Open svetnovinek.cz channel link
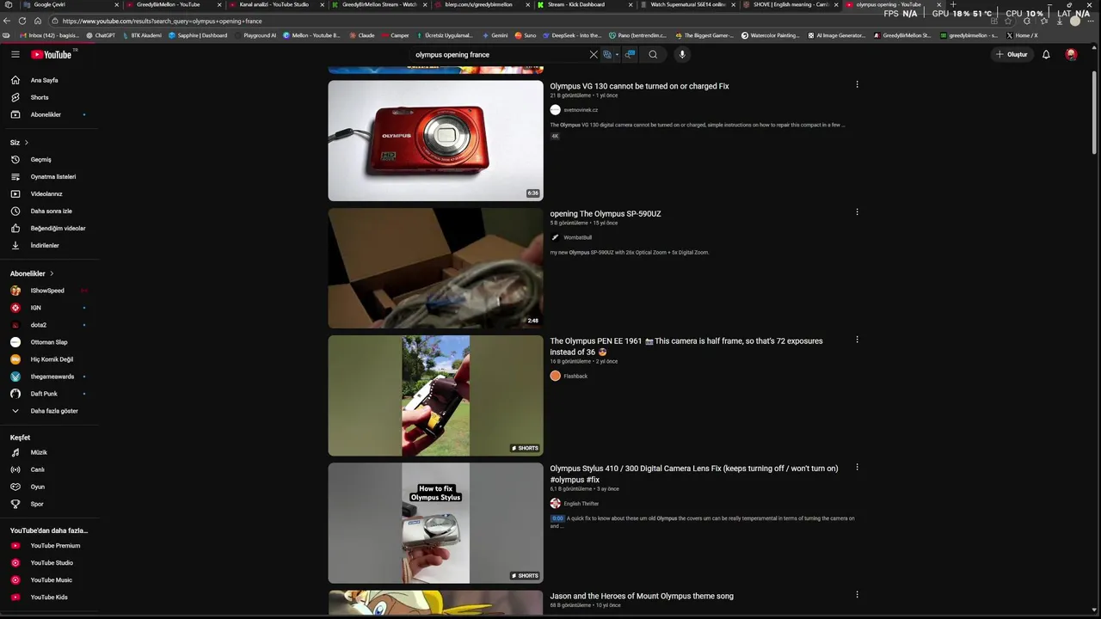The height and width of the screenshot is (619, 1101). [x=581, y=110]
